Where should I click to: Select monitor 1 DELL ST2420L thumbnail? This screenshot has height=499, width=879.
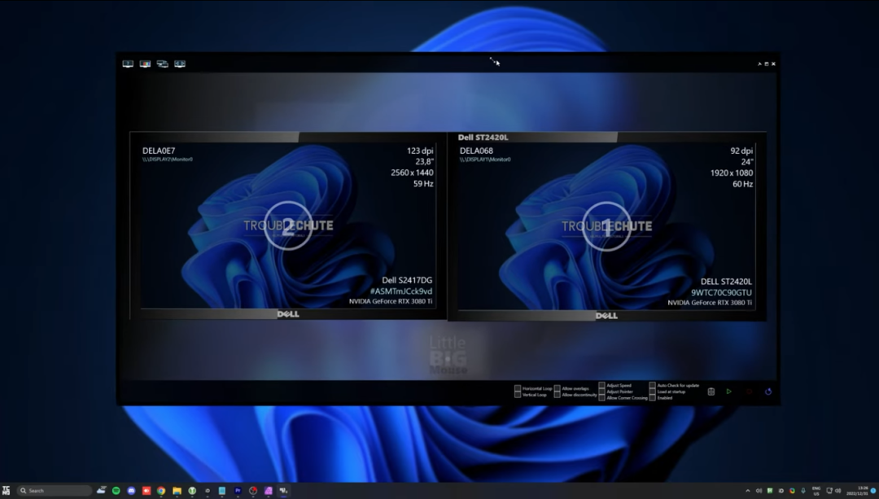607,226
